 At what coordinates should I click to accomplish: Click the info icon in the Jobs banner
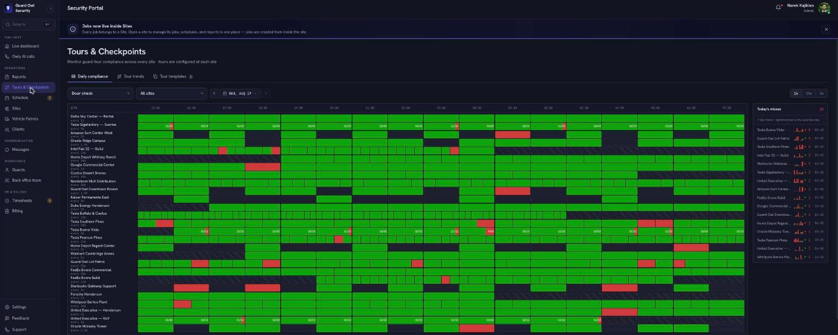point(73,29)
